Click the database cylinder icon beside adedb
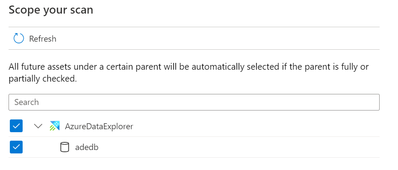Image resolution: width=398 pixels, height=170 pixels. 64,147
